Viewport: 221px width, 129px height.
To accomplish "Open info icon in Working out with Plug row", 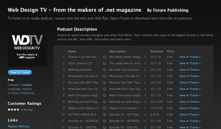I will click(145, 102).
